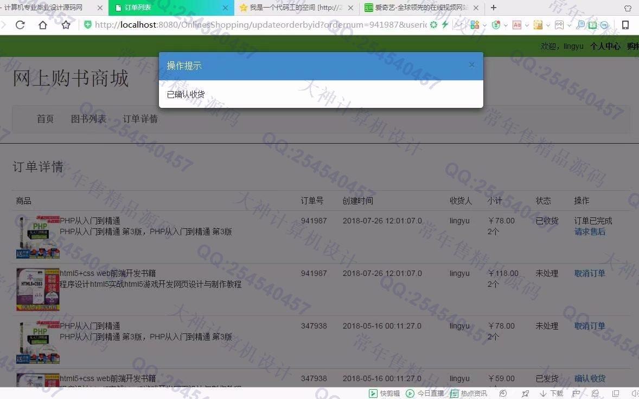Screen dimensions: 639x399
Task: Close the 订单列表 tab
Action: coord(225,8)
